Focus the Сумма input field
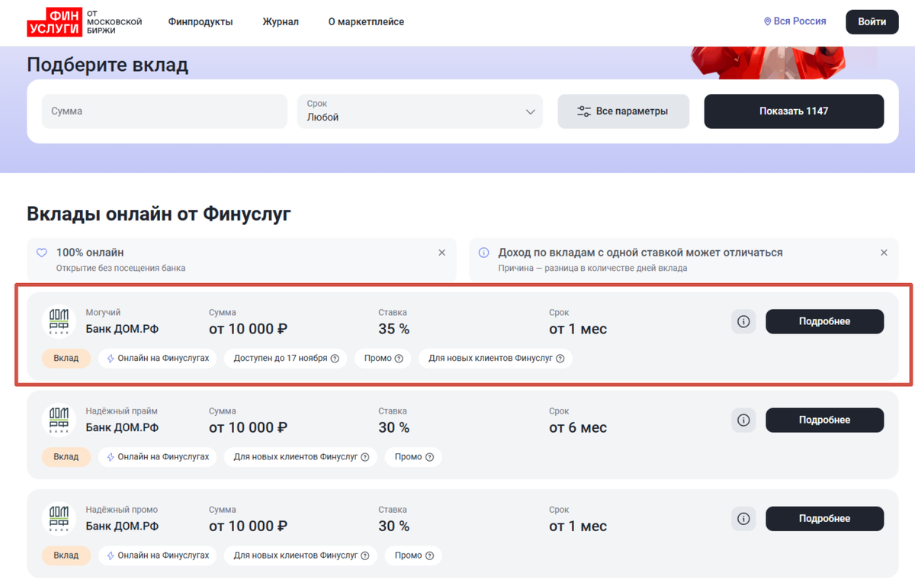 [x=165, y=111]
